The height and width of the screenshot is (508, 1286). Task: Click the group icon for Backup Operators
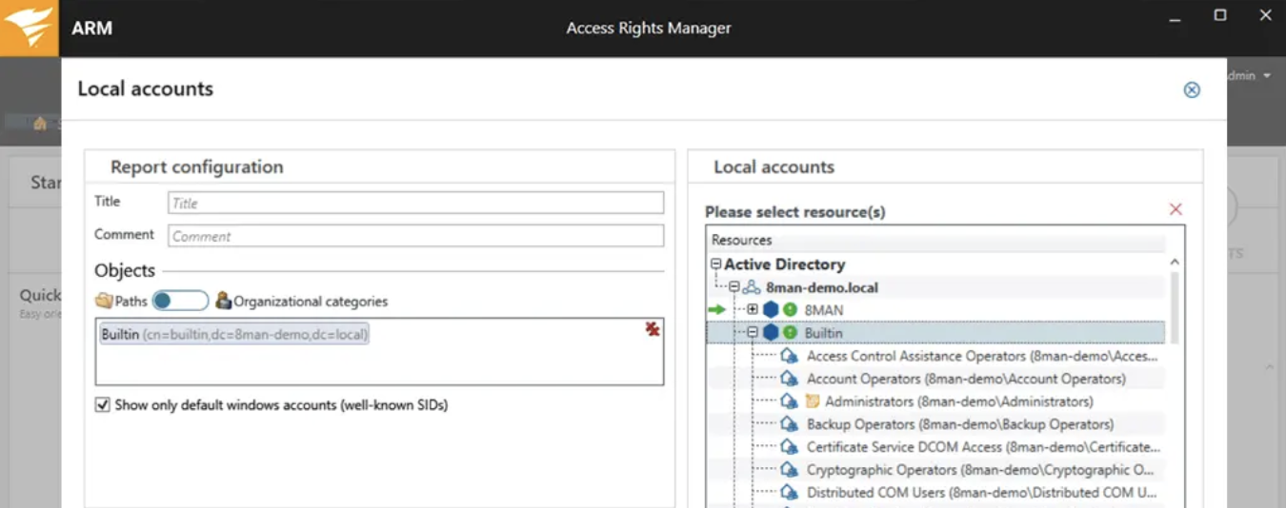click(789, 424)
